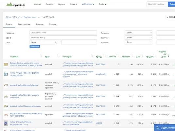Switch to the Бренды tab
The image size is (175, 131).
pyautogui.click(x=39, y=24)
